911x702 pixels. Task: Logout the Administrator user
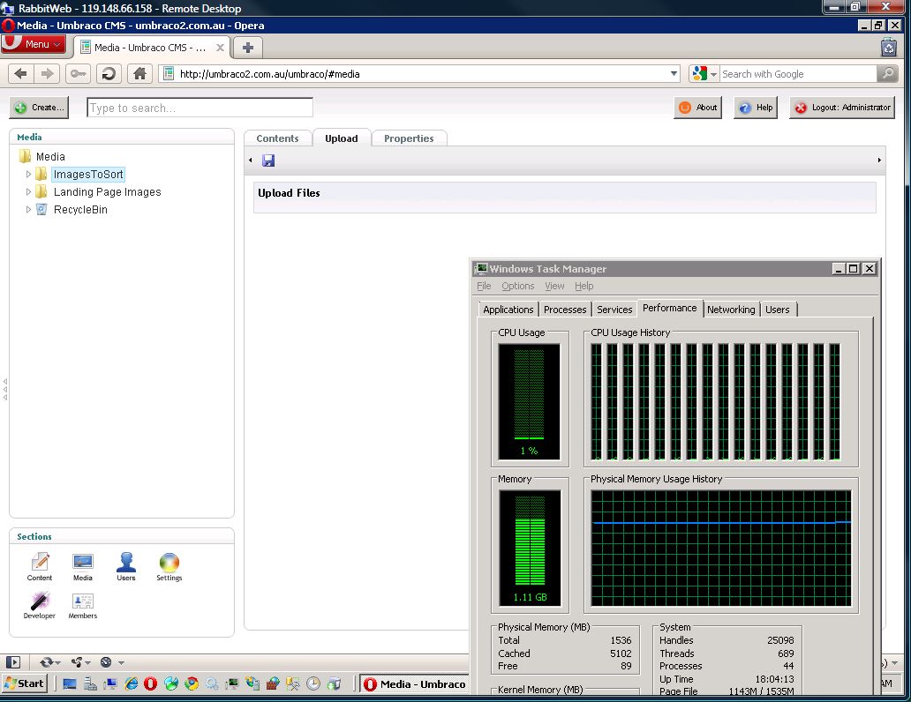842,108
